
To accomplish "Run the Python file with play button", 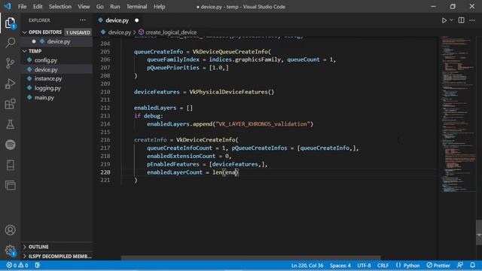I will (x=444, y=20).
